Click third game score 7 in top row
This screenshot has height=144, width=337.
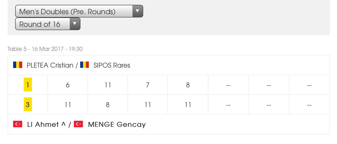(148, 85)
